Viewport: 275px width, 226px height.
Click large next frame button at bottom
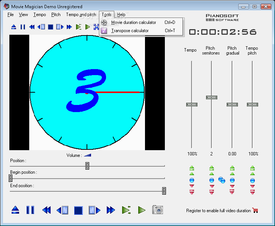94,210
